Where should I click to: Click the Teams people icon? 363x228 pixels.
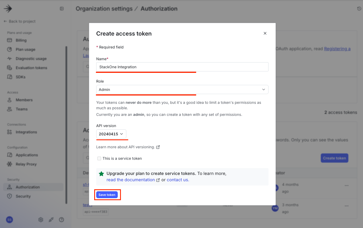tap(9, 109)
